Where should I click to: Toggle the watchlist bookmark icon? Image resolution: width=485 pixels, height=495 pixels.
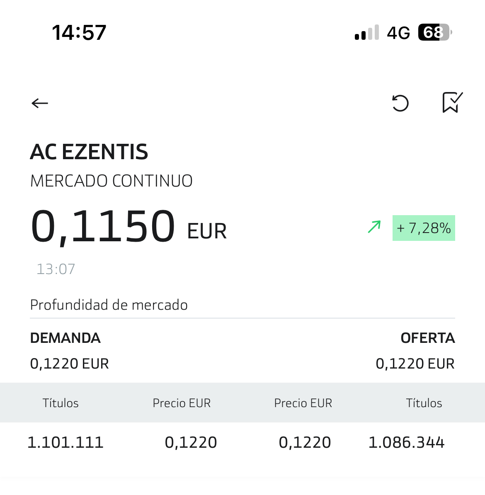click(453, 102)
